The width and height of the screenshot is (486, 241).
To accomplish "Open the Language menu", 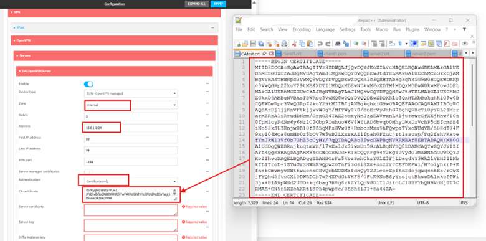I will [x=325, y=29].
